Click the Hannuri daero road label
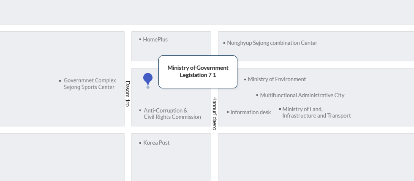The height and width of the screenshot is (181, 414). tap(215, 113)
